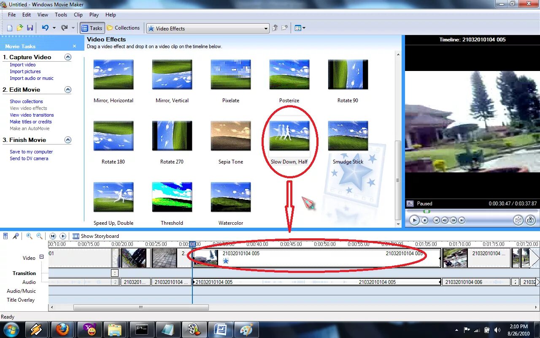The height and width of the screenshot is (338, 540).
Task: Switch preview to full screen
Action: (410, 204)
